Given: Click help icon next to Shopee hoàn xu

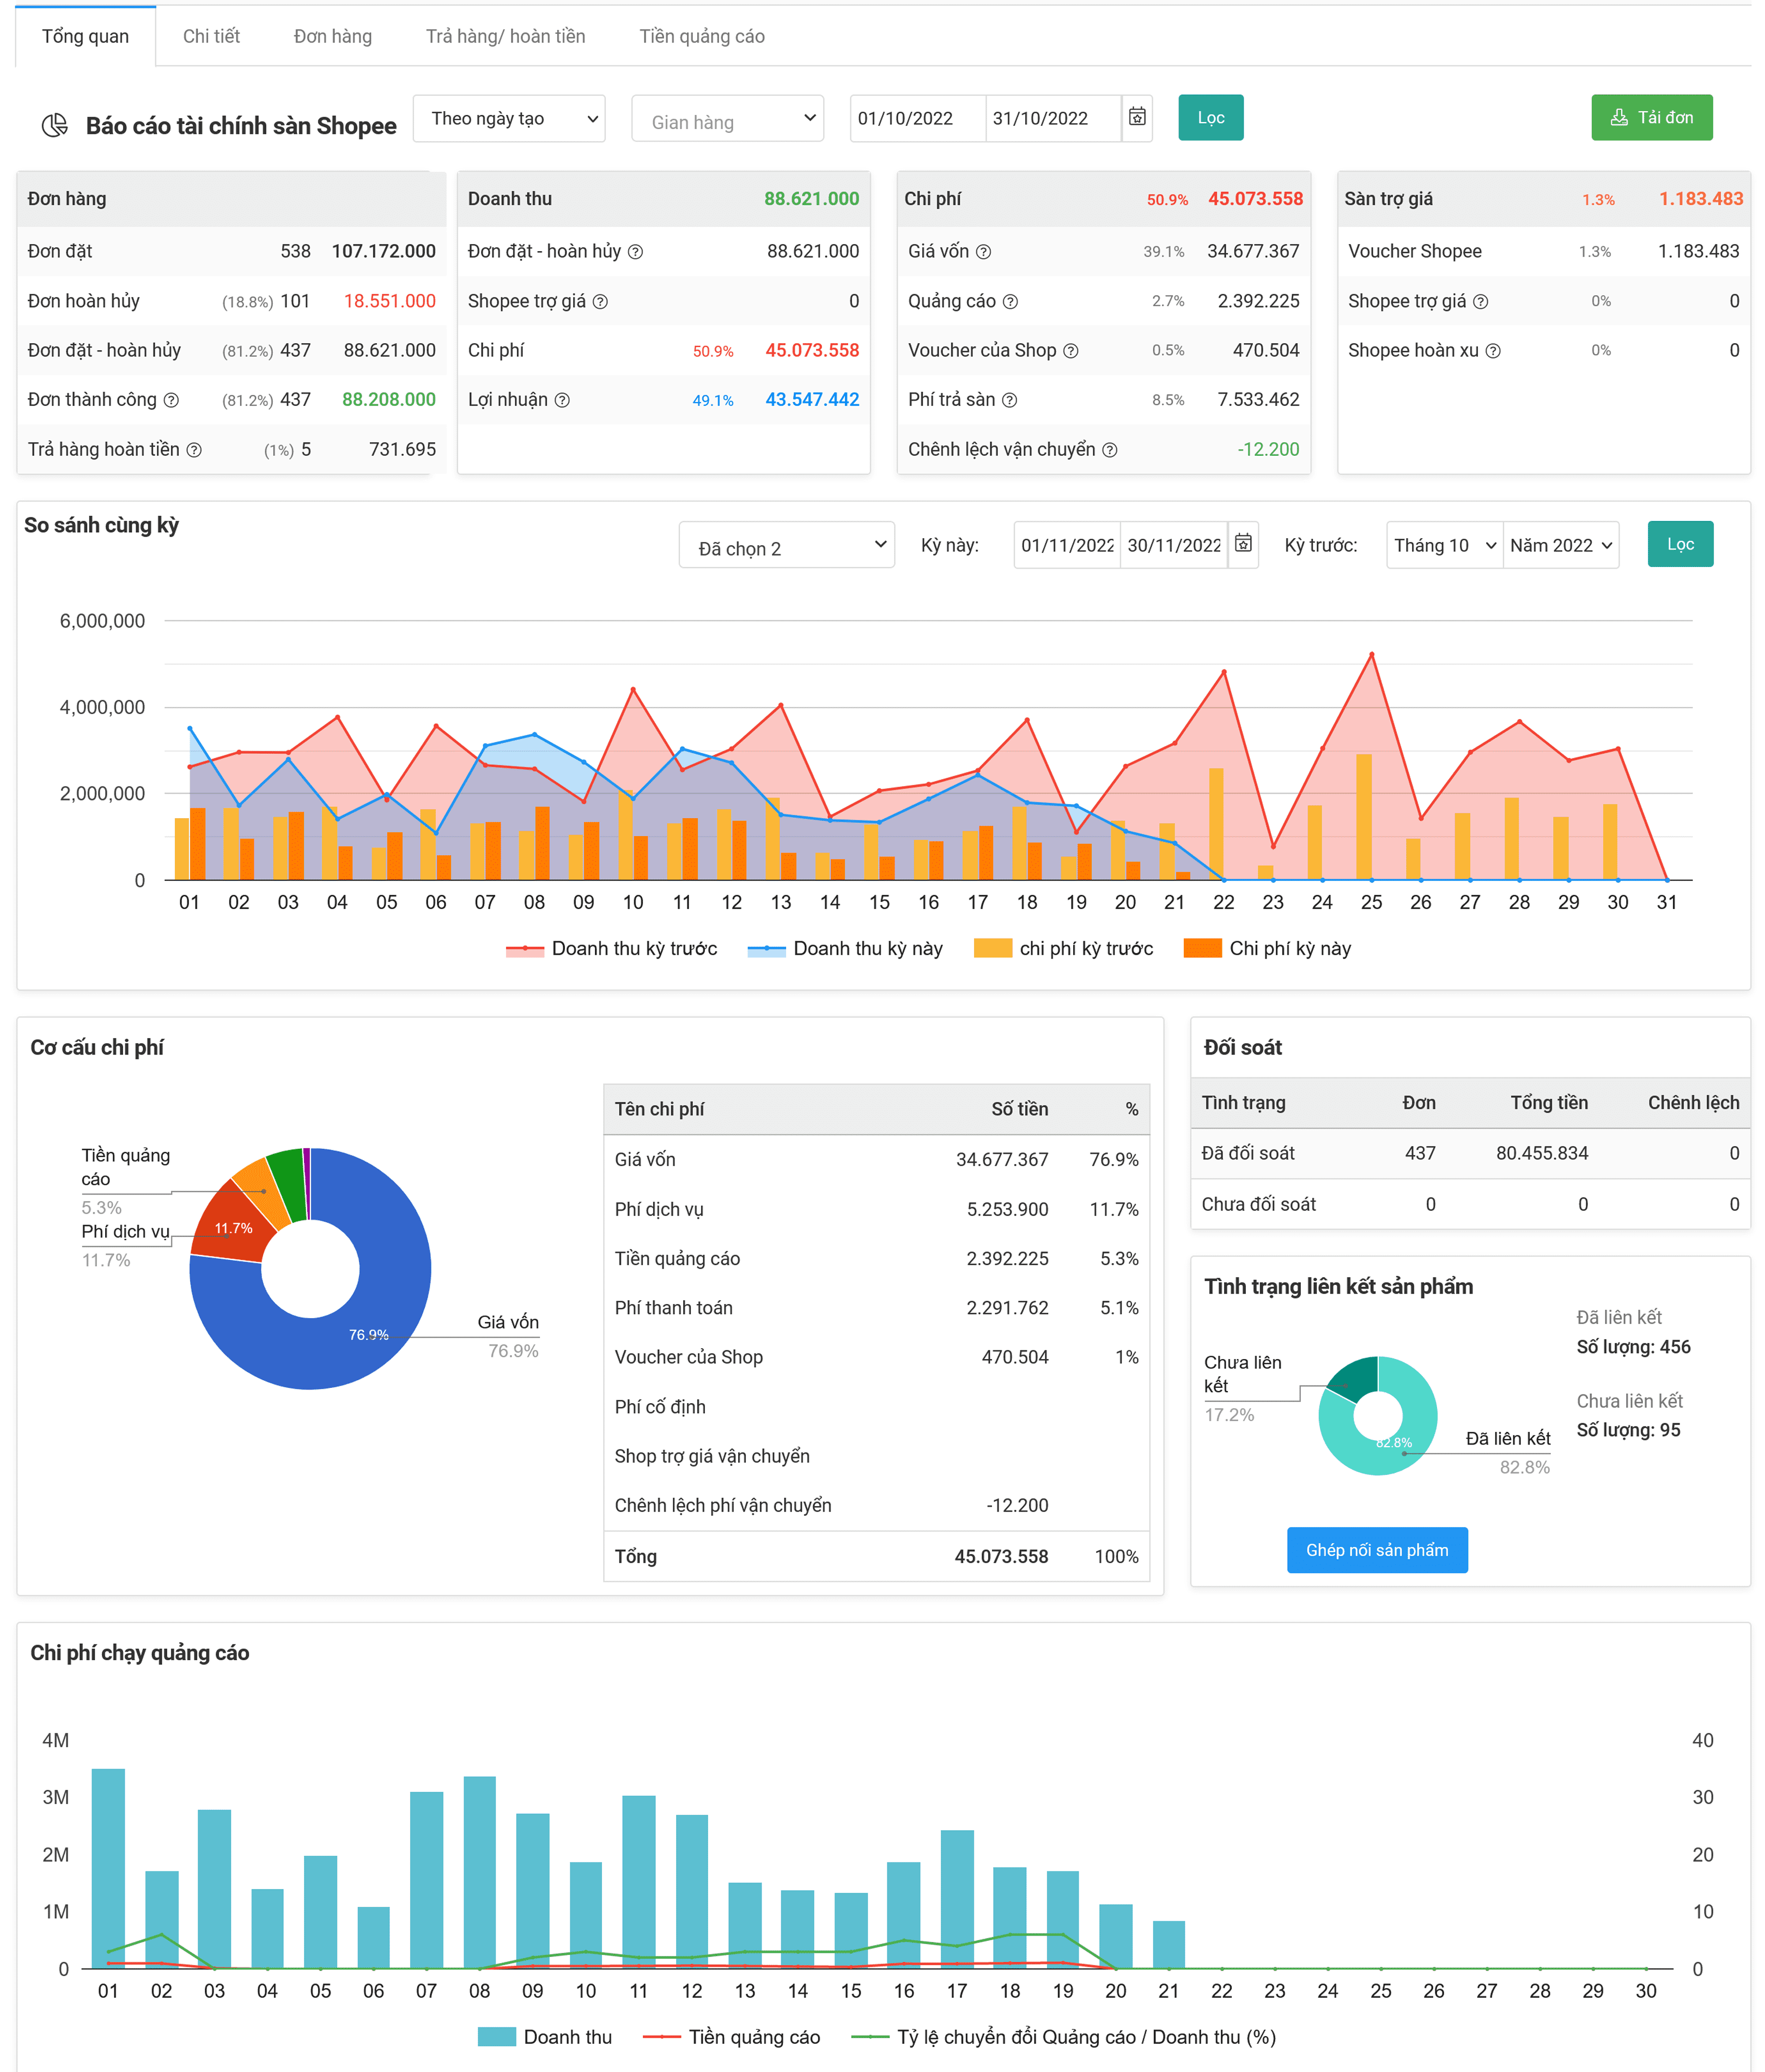Looking at the screenshot, I should coord(1492,351).
